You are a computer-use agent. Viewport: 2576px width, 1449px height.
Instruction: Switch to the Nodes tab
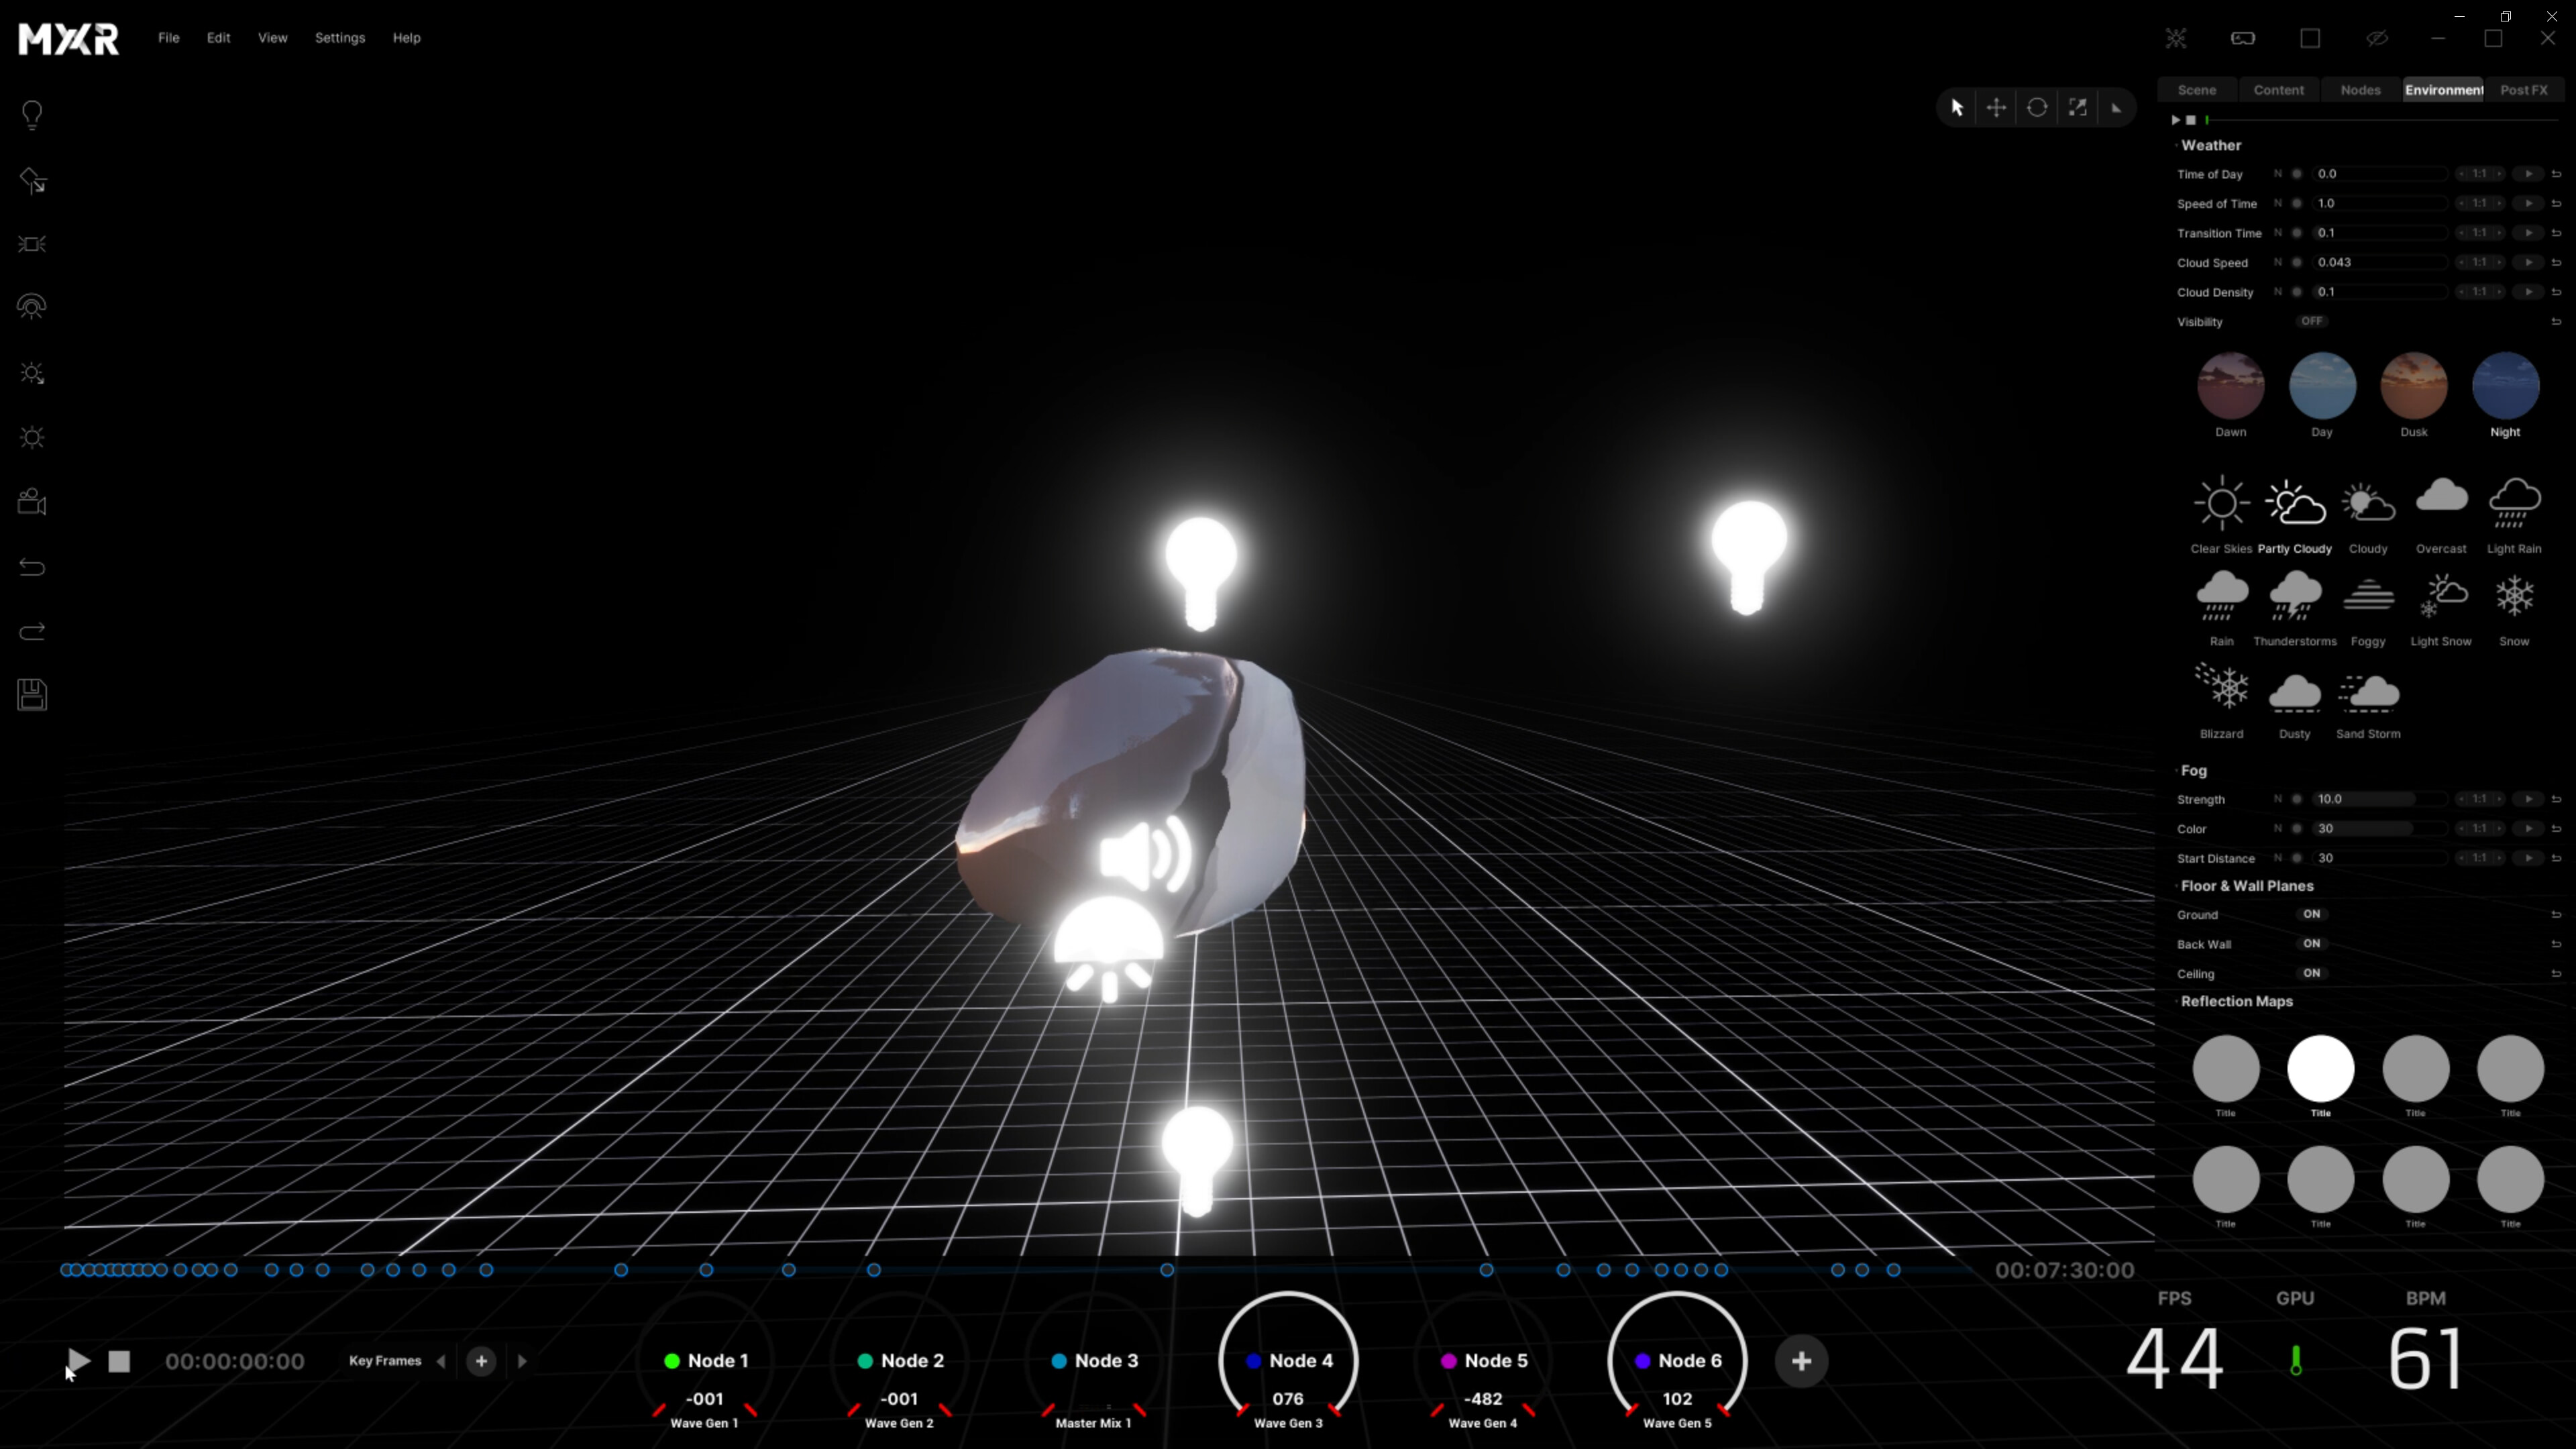[2360, 90]
